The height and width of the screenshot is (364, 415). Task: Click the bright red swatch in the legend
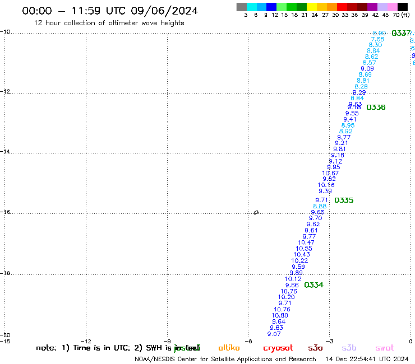point(342,7)
